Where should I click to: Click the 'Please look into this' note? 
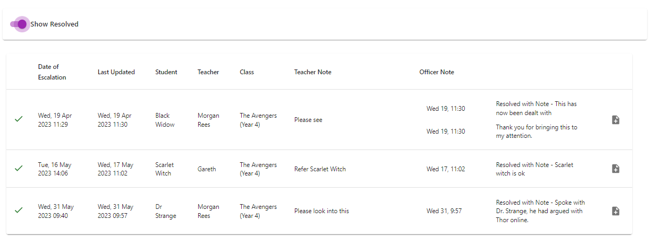(x=321, y=211)
